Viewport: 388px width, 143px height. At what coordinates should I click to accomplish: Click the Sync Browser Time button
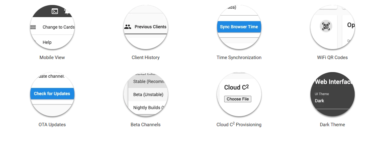(x=239, y=27)
